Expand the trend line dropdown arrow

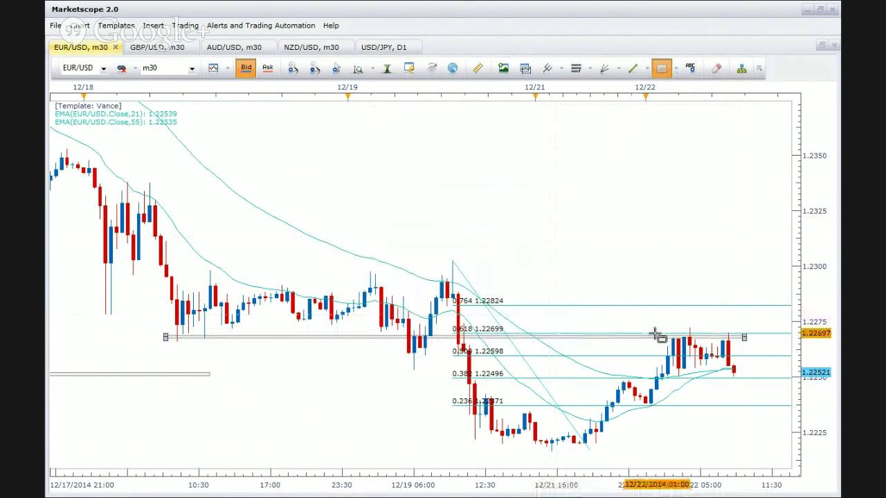tap(647, 68)
